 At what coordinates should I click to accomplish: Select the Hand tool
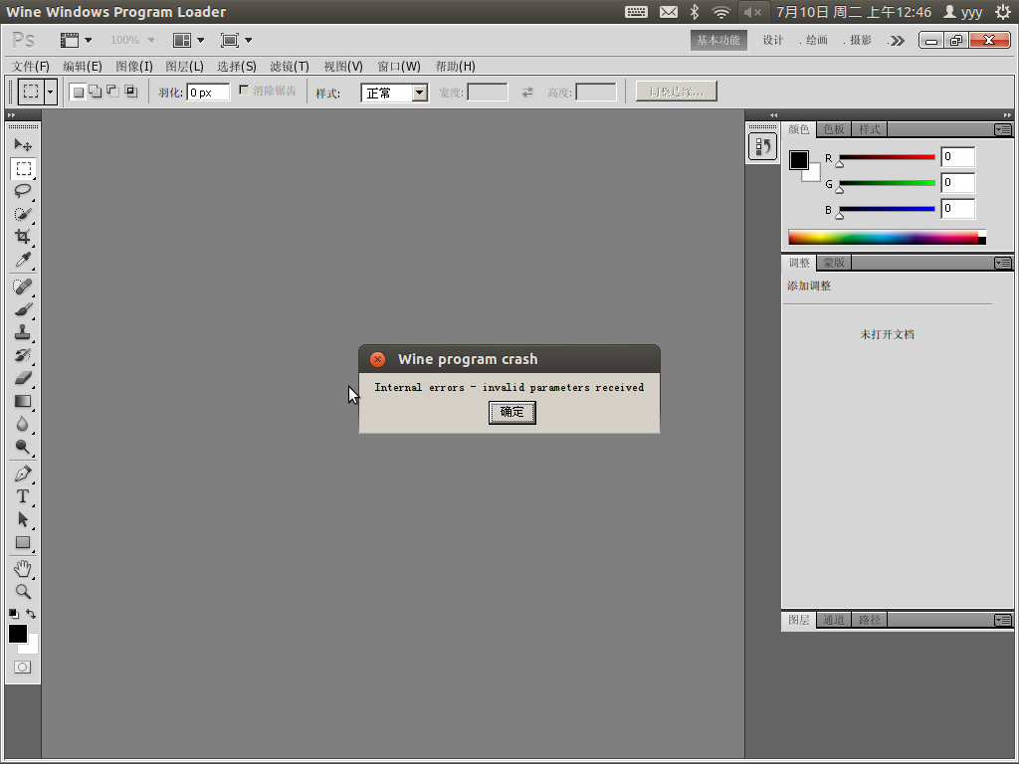pos(23,569)
